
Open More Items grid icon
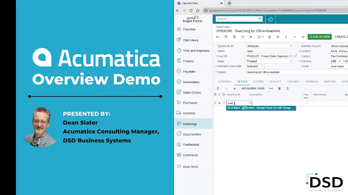179,166
